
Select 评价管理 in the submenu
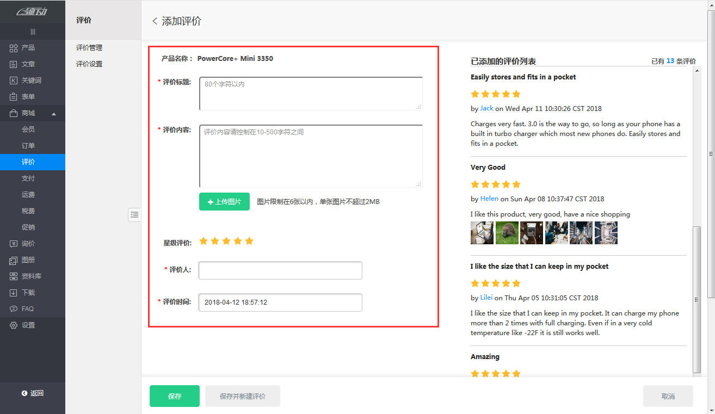[x=89, y=48]
